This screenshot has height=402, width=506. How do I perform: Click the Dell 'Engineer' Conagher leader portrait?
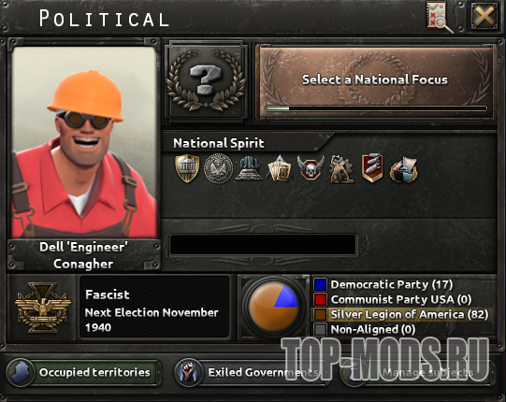(x=84, y=142)
